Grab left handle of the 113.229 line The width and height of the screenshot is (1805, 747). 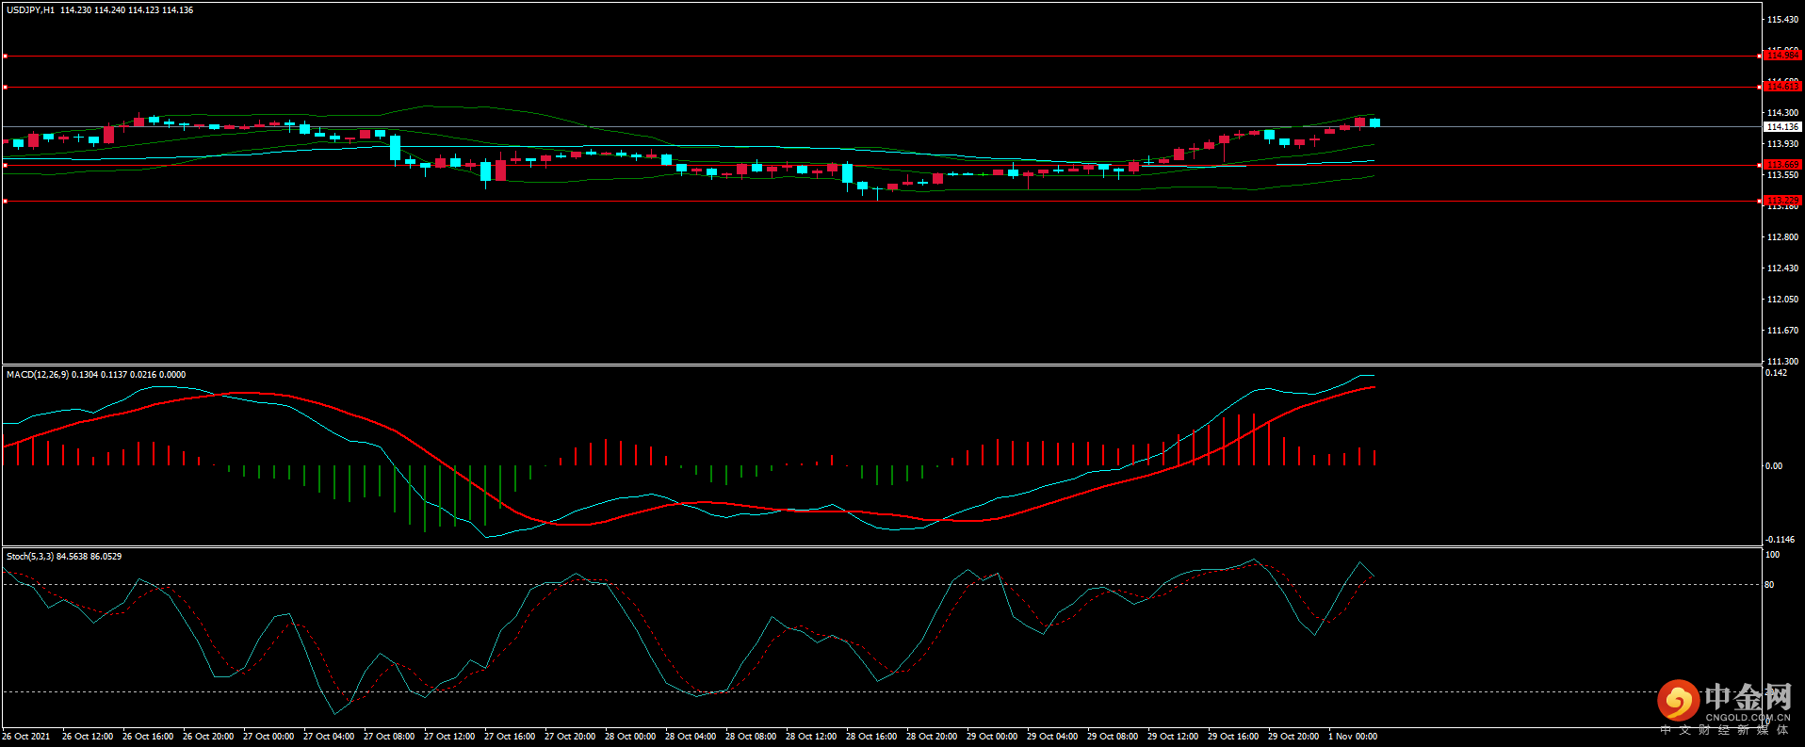coord(5,201)
